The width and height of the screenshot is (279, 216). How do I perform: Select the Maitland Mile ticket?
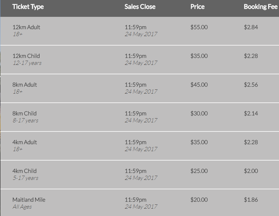point(29,200)
